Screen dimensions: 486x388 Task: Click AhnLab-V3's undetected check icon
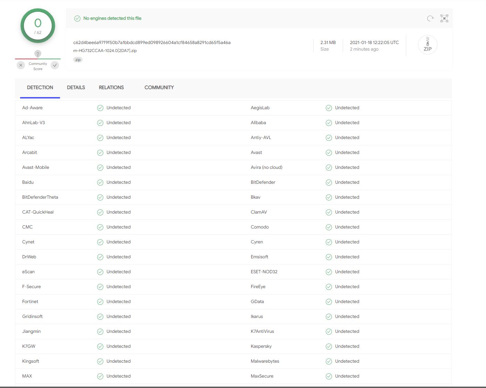click(100, 123)
